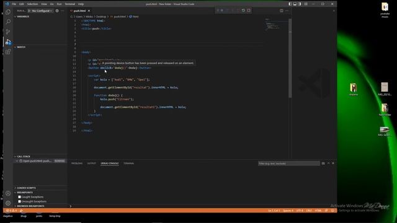Click CRLF line ending status item
Viewport: 397px width, 223px height.
coord(309,211)
